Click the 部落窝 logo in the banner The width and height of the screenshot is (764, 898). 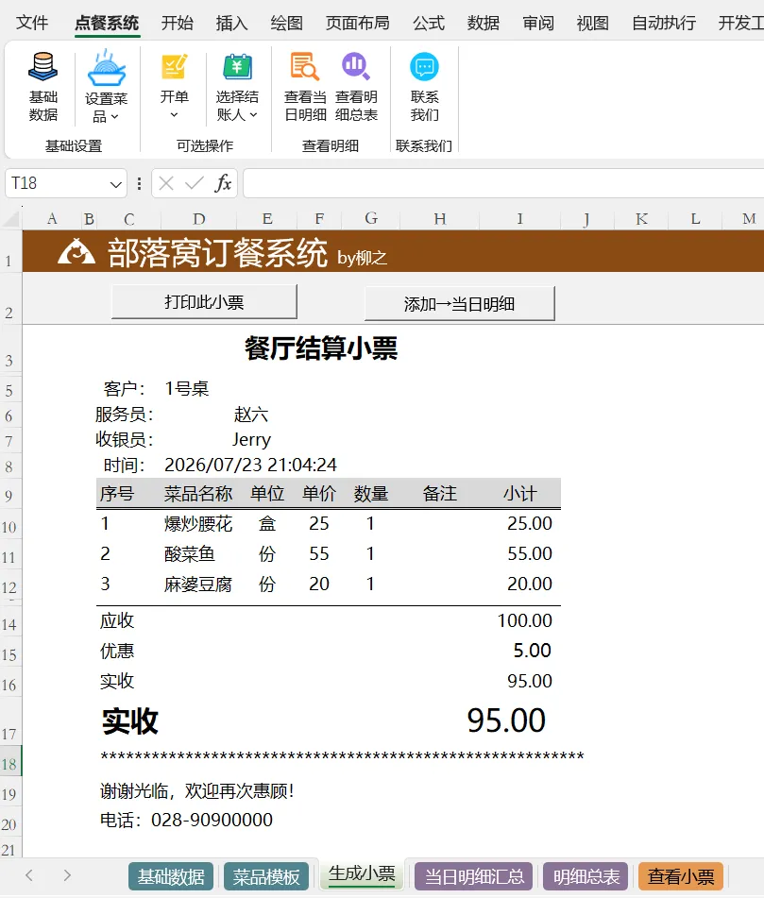[76, 252]
